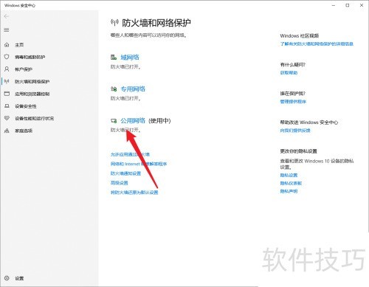Open 高级设置 link
Screen dimensions: 369x287
pyautogui.click(x=119, y=183)
